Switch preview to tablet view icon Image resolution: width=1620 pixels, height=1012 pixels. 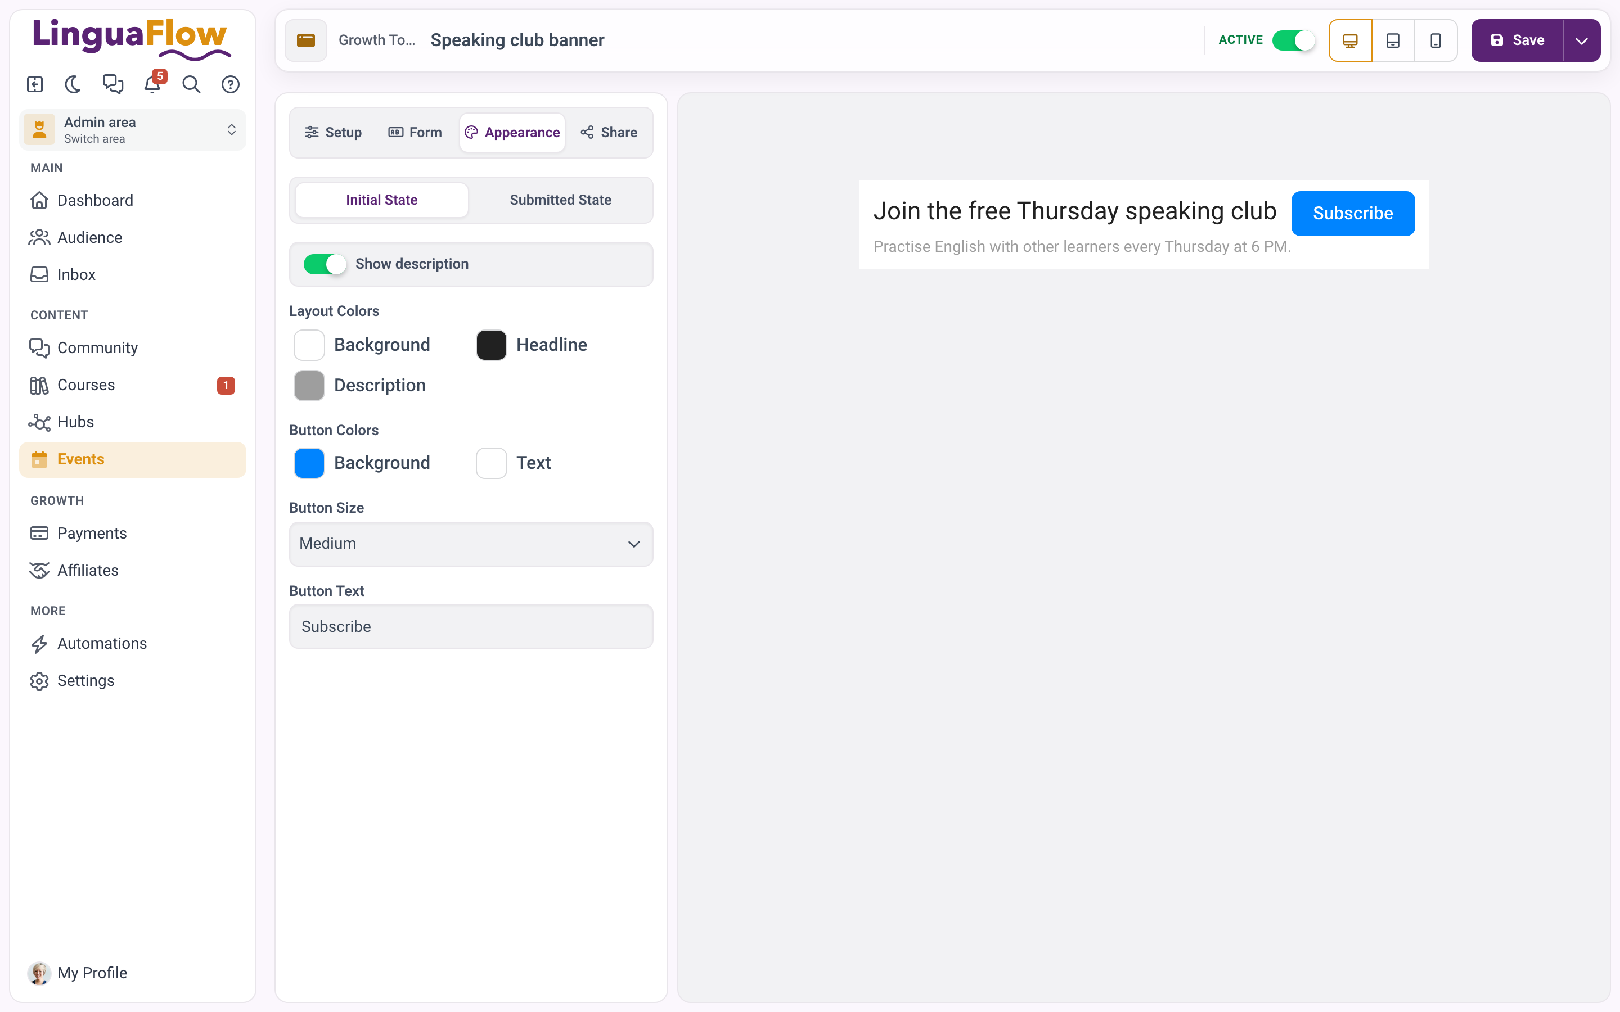pos(1393,40)
